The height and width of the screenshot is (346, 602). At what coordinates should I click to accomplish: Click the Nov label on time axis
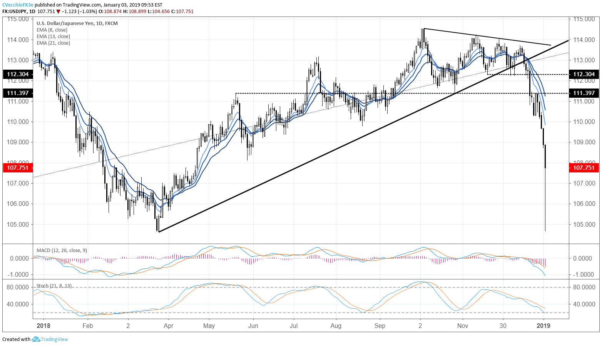[463, 326]
